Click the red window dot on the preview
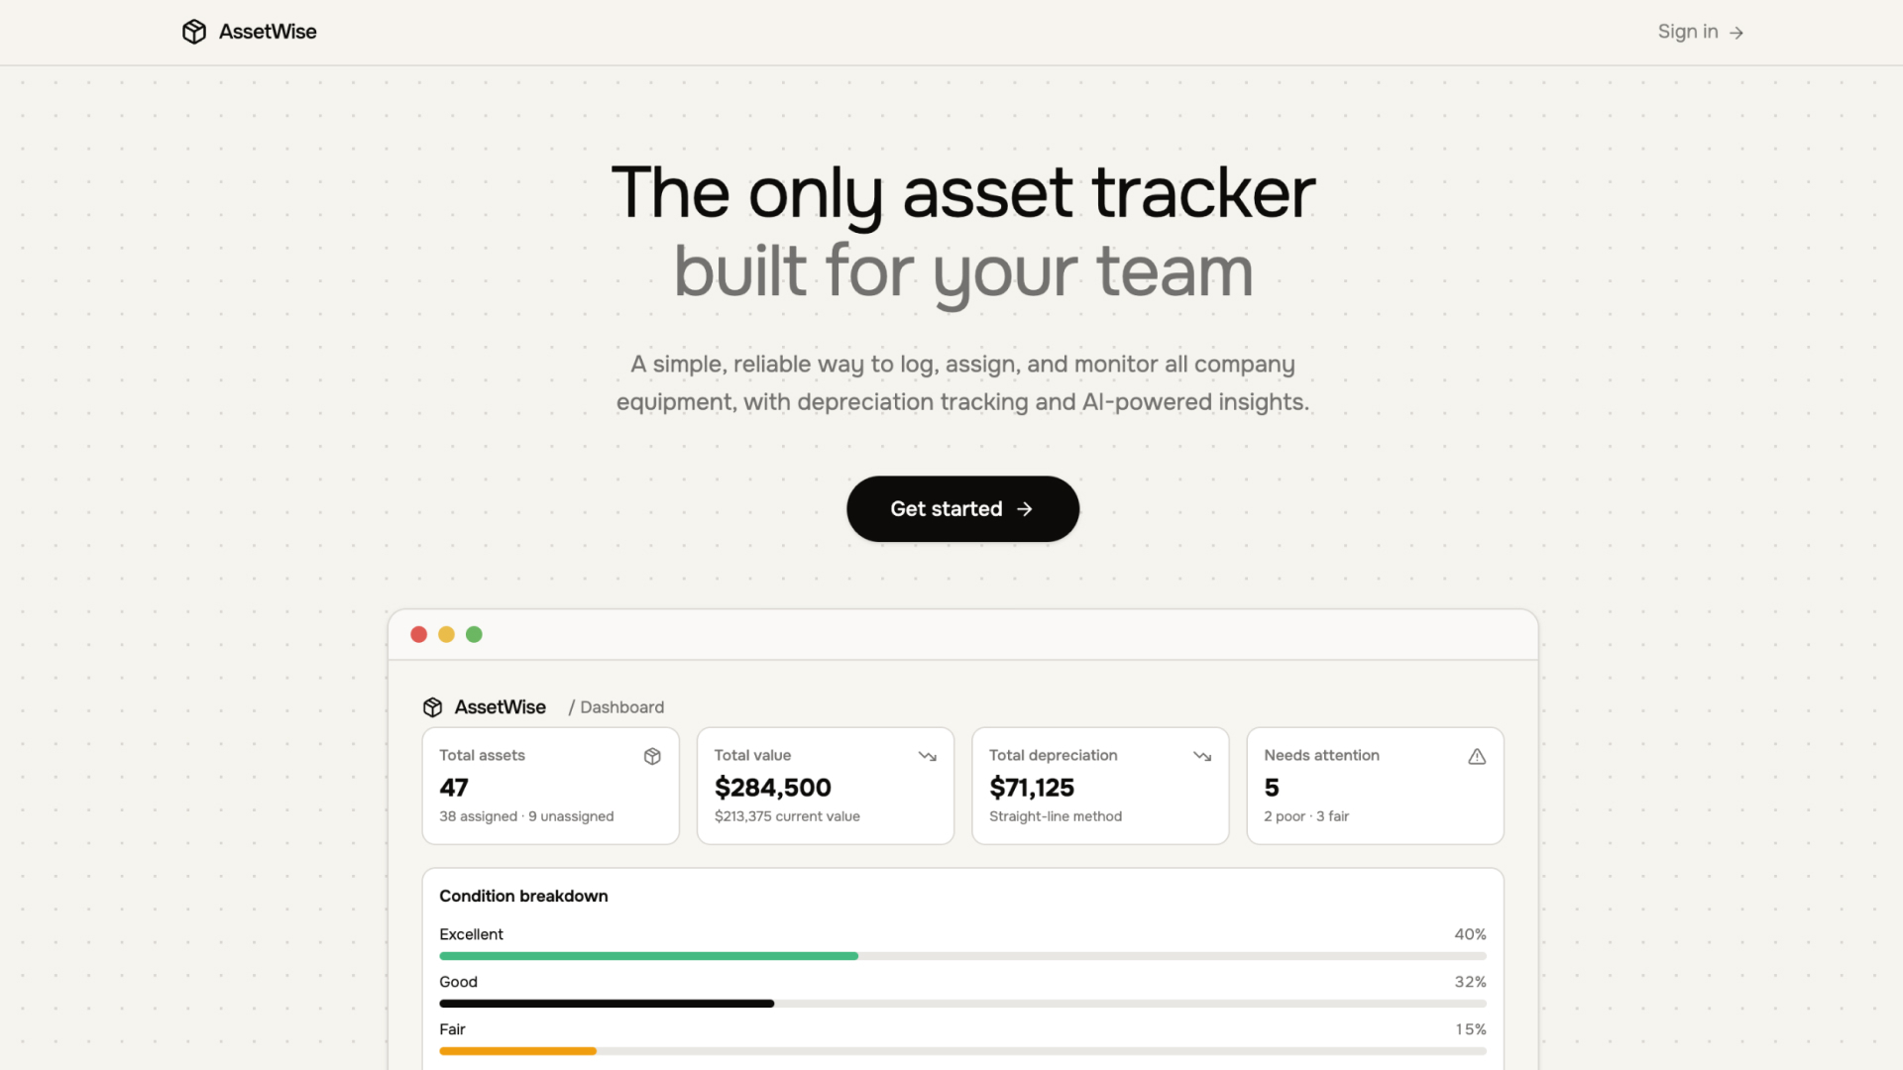This screenshot has width=1903, height=1070. click(418, 634)
